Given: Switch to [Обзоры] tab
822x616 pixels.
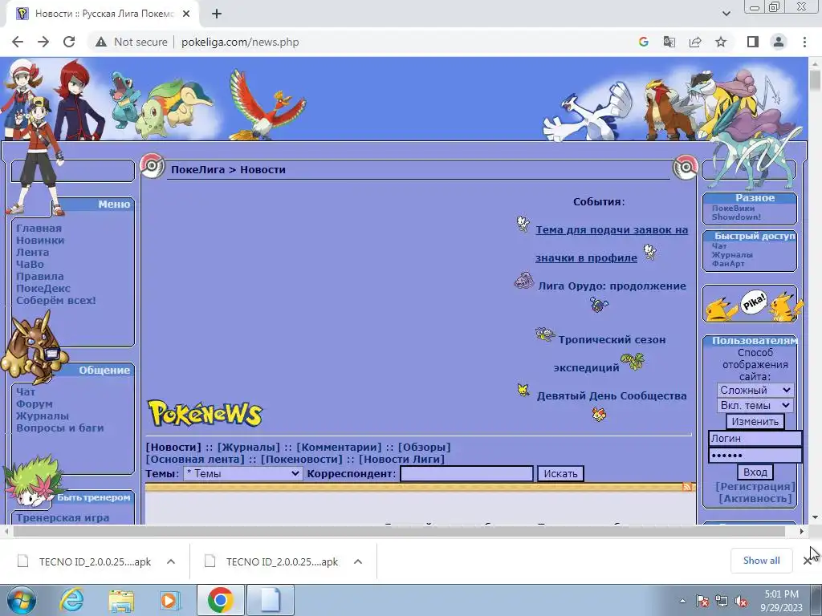Looking at the screenshot, I should [x=424, y=448].
